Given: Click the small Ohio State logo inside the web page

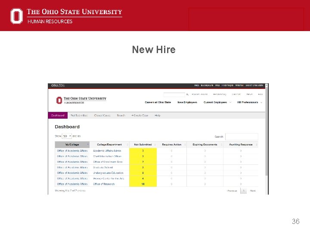Looking at the screenshot, I should pyautogui.click(x=59, y=100).
